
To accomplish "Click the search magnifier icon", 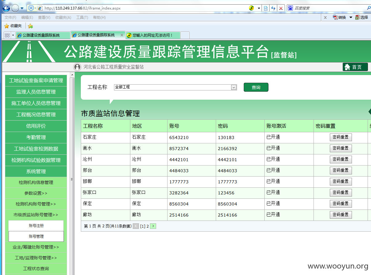I will (369, 8).
